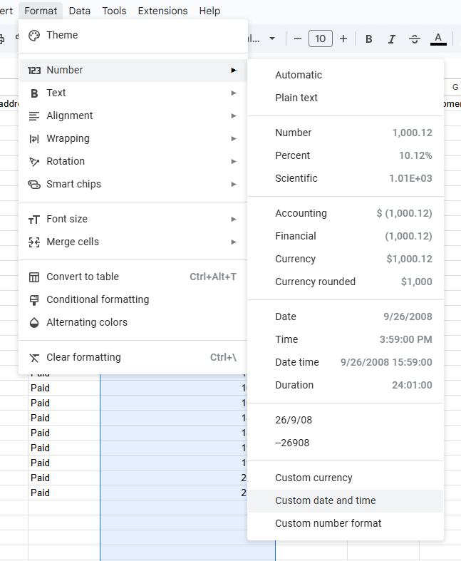
Task: Click the Rotation icon
Action: (34, 162)
